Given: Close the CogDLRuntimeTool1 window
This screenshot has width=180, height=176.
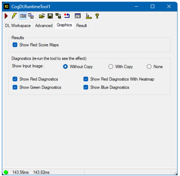Looking at the screenshot, I should coord(169,6).
